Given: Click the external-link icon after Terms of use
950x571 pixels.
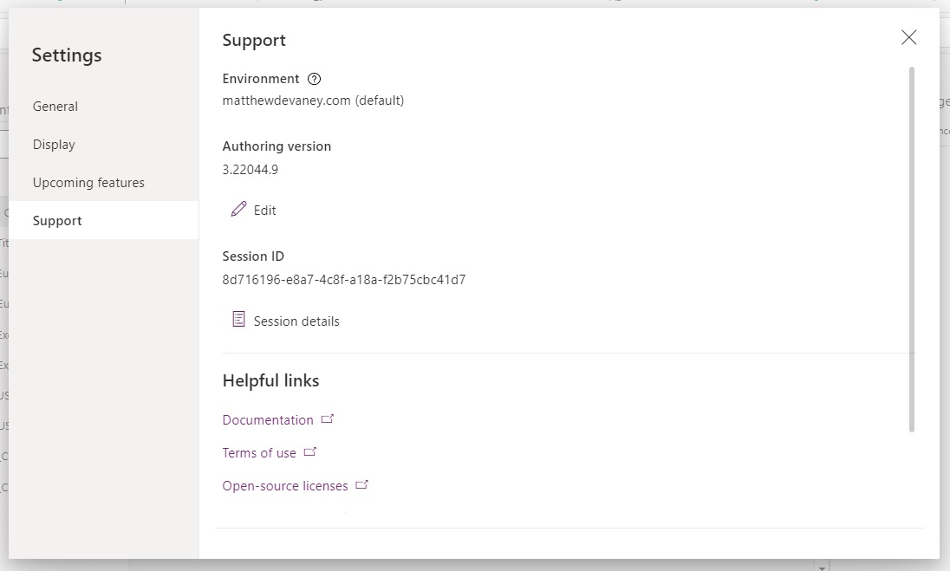Looking at the screenshot, I should tap(310, 451).
